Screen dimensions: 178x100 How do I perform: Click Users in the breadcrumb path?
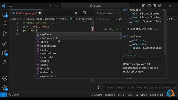tap(15, 19)
